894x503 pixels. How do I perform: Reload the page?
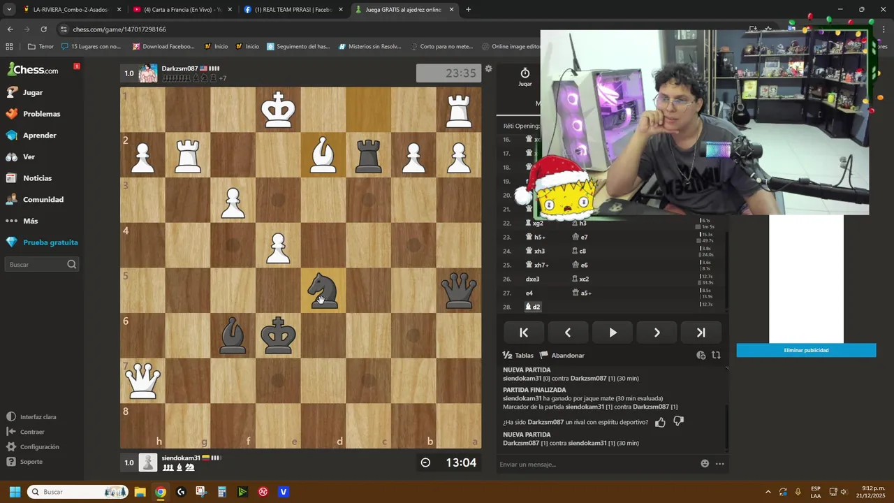point(44,29)
